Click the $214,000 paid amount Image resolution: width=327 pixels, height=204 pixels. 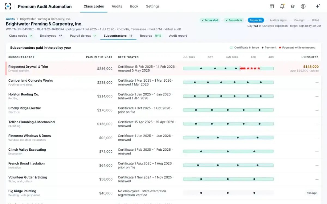pos(105,96)
